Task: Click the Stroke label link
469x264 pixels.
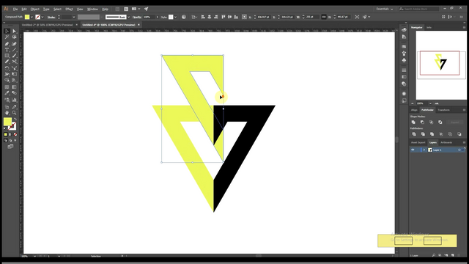Action: 51,17
